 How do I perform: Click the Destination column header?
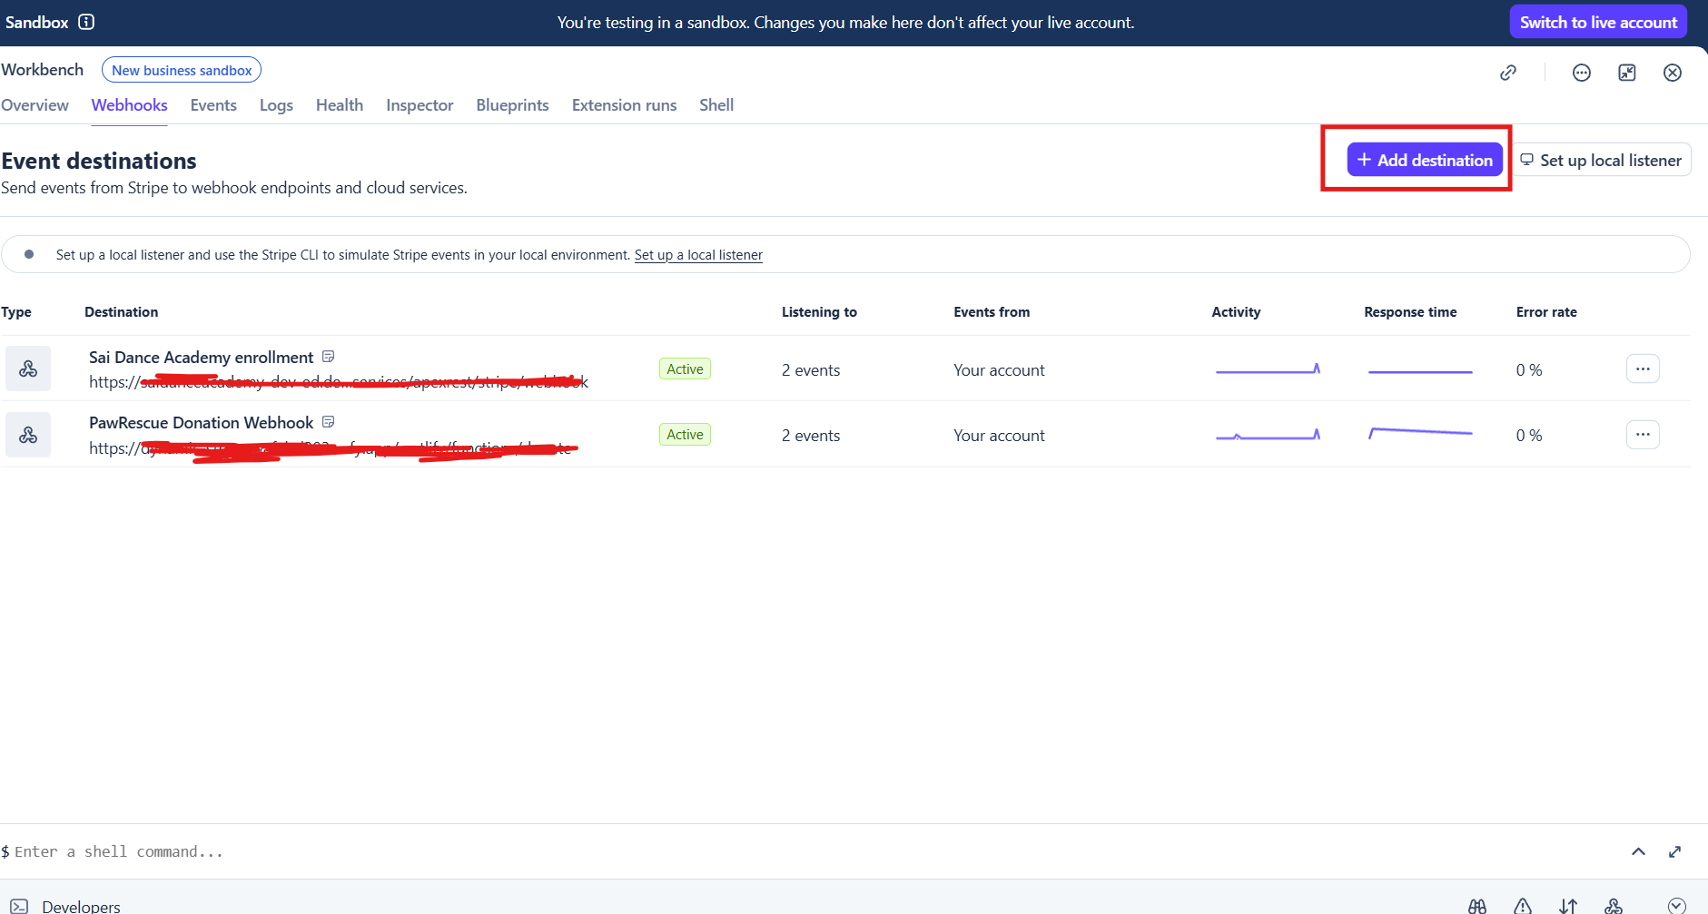point(122,312)
